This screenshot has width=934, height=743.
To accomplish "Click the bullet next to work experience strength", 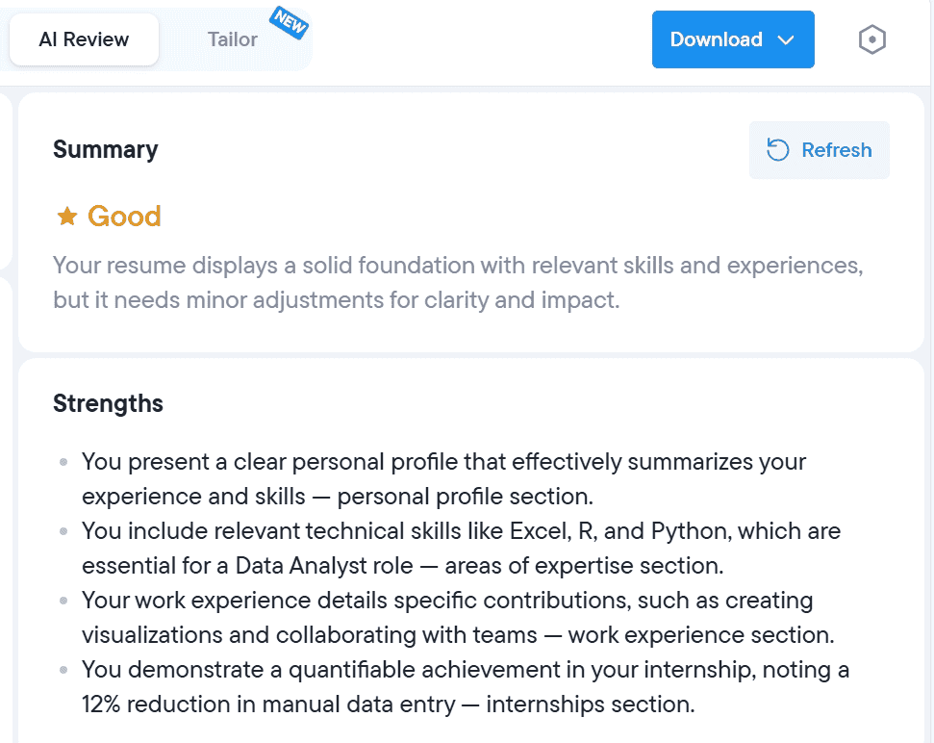I will (x=62, y=600).
